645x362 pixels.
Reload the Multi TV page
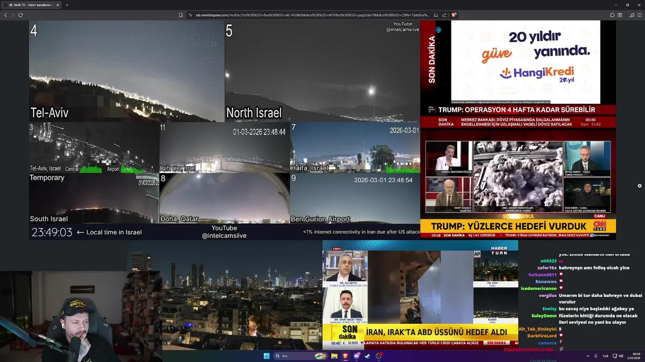pyautogui.click(x=21, y=15)
